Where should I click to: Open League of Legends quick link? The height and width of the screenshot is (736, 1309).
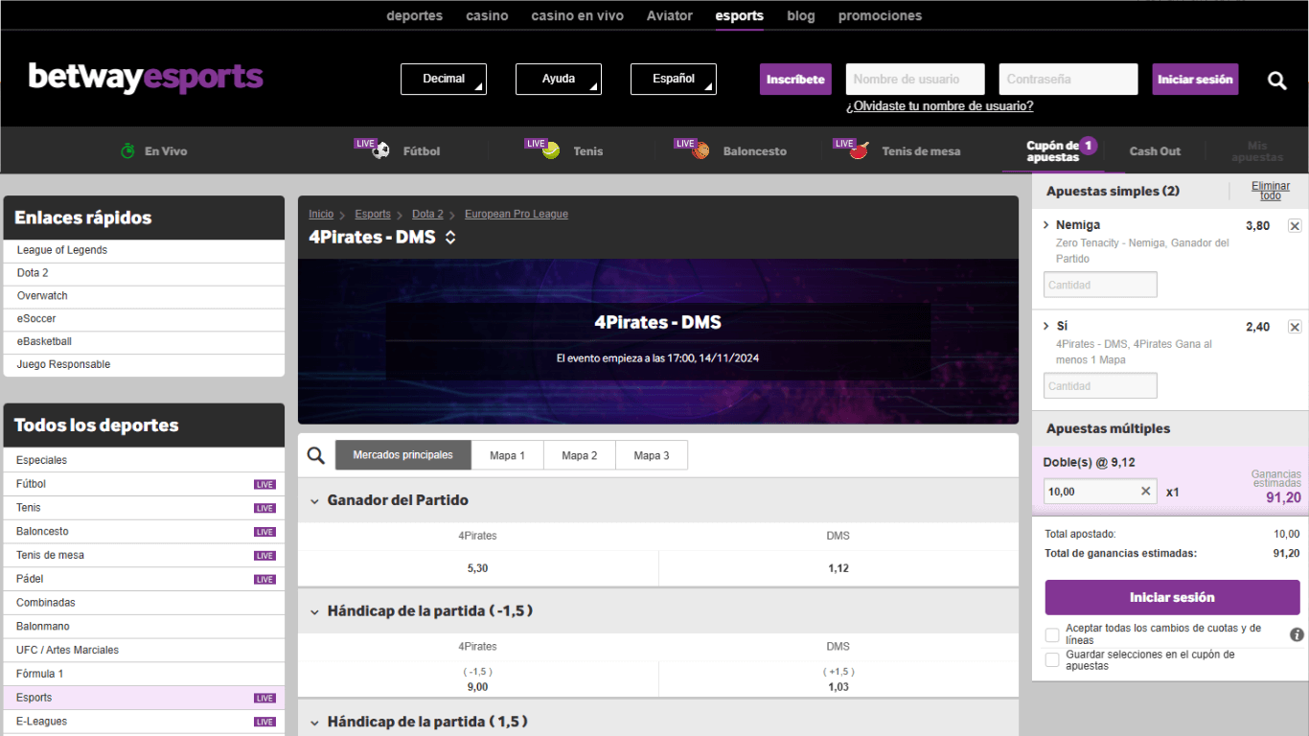point(144,250)
